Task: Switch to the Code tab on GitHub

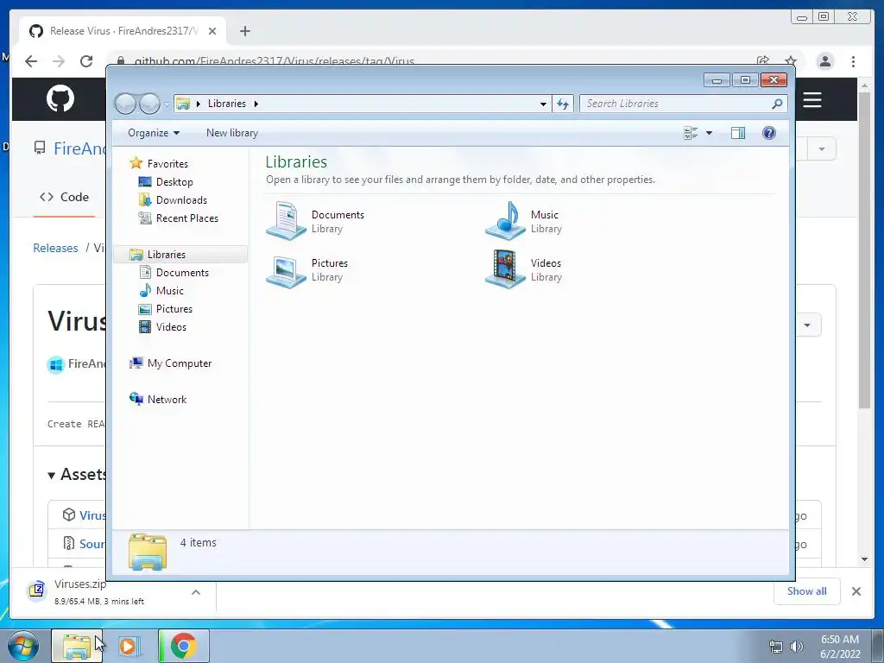Action: [x=64, y=198]
